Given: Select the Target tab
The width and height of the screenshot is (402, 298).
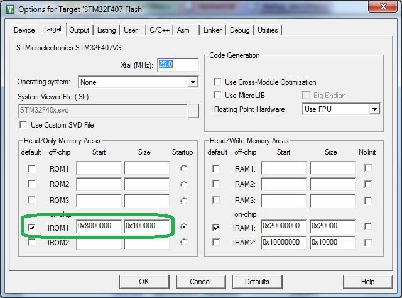Looking at the screenshot, I should point(52,29).
